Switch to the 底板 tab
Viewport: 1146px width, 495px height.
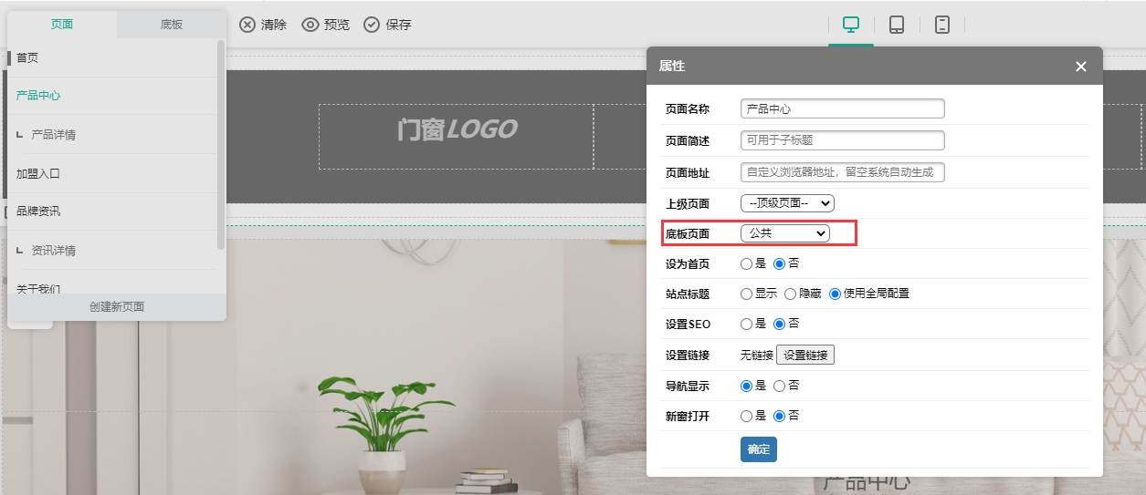pyautogui.click(x=172, y=25)
